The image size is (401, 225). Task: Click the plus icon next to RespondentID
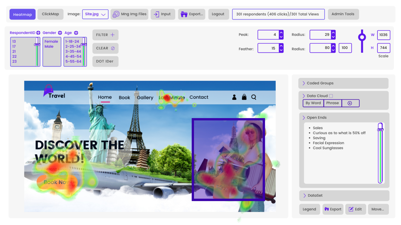click(x=38, y=33)
